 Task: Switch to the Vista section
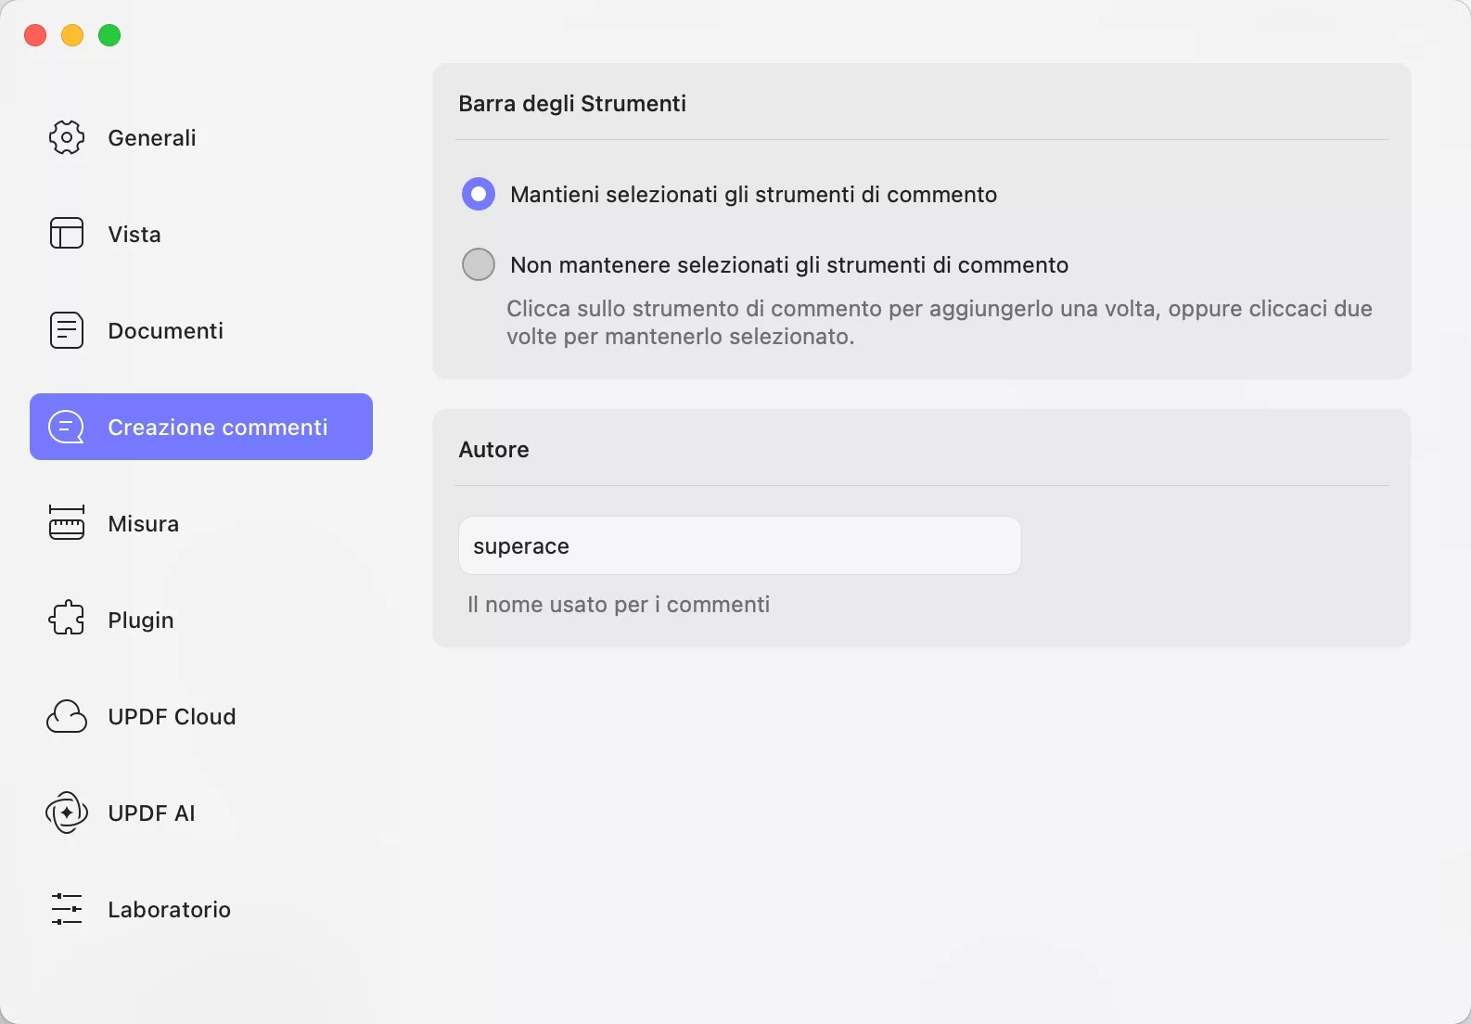[x=134, y=234]
